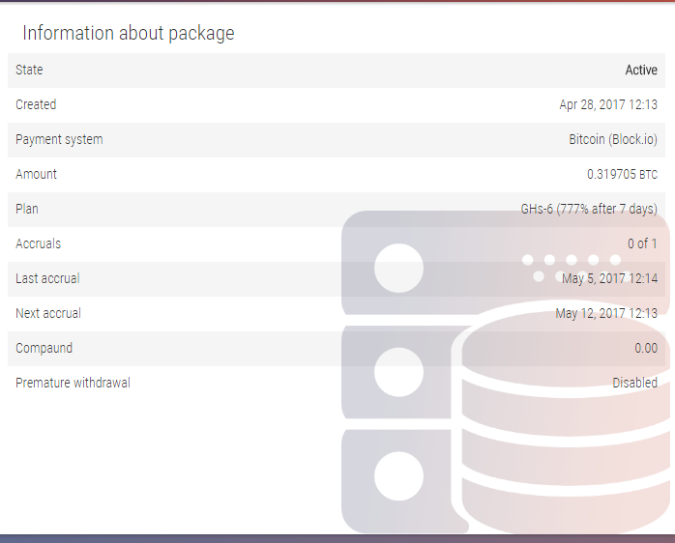Click the Plan row label
The height and width of the screenshot is (543, 675).
tap(27, 210)
